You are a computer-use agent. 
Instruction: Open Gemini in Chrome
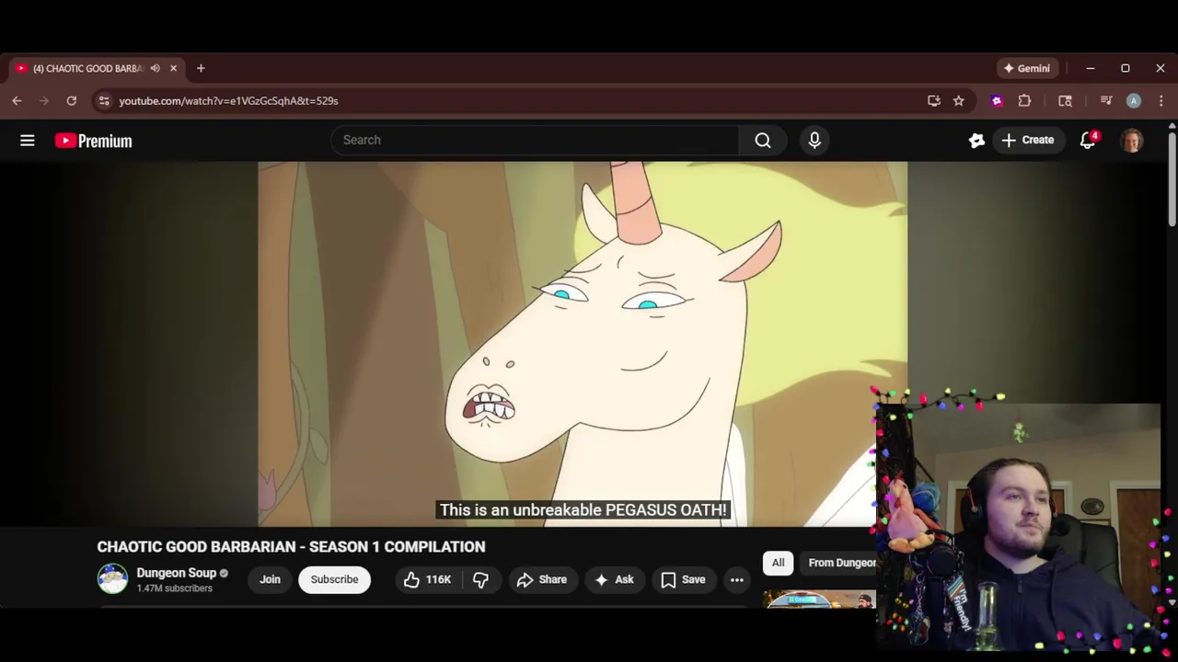(x=1027, y=68)
